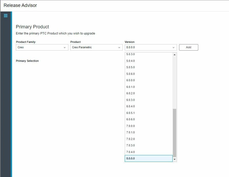229x177 pixels.
Task: Select version 6.0.2.0 option
Action: tap(149, 93)
